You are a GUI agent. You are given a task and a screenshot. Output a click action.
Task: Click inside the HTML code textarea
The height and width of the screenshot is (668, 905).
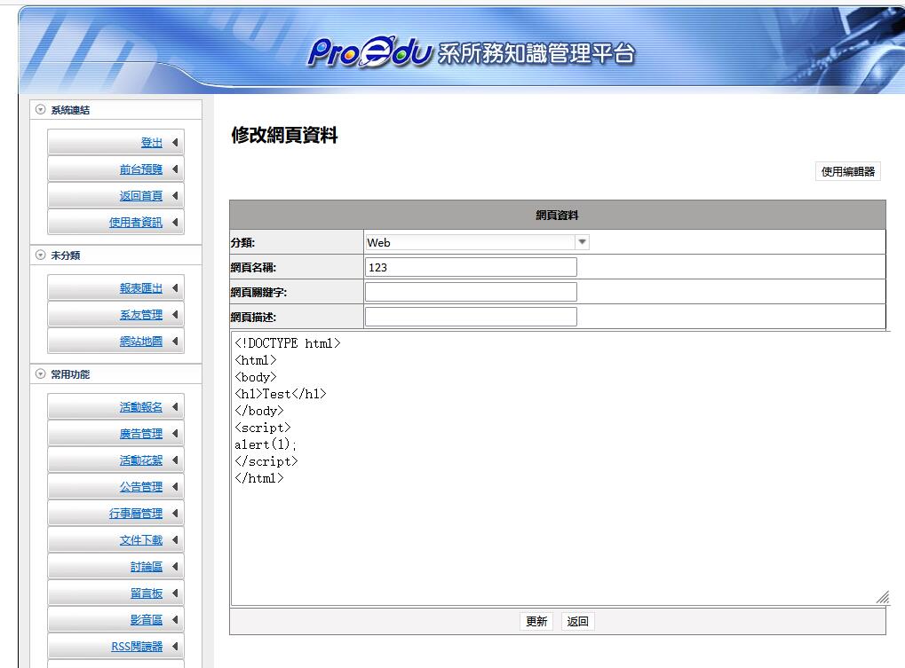click(560, 468)
